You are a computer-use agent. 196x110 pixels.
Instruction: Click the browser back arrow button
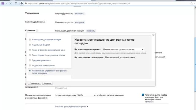22,3
